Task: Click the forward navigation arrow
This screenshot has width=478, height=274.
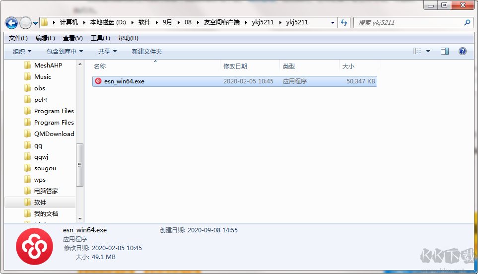Action: click(x=26, y=23)
